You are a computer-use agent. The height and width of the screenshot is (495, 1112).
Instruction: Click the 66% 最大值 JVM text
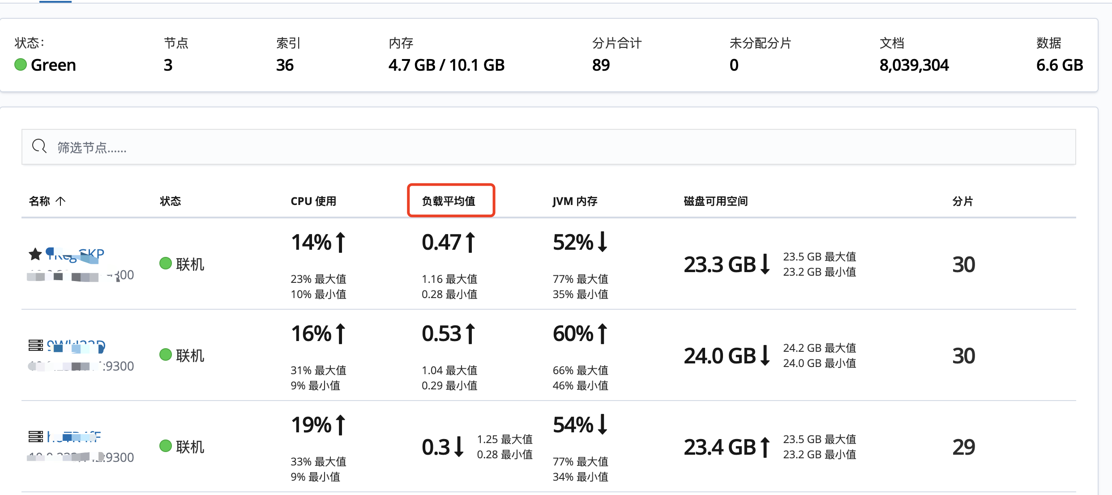click(x=580, y=371)
